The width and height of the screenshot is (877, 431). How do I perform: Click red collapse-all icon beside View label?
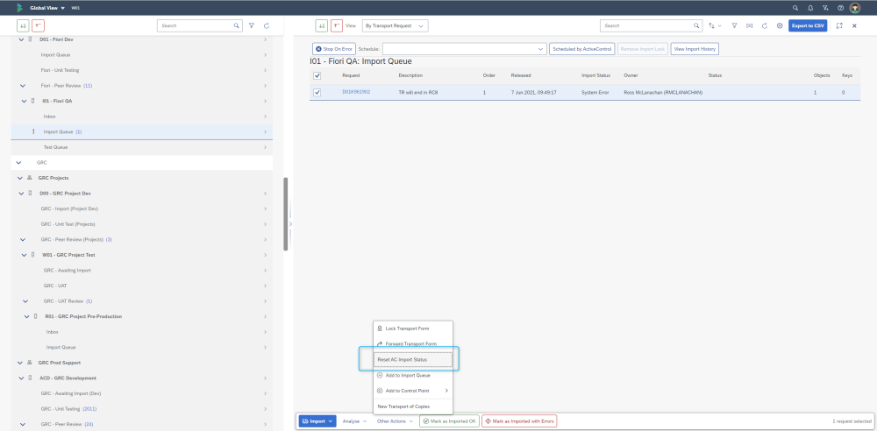click(337, 25)
